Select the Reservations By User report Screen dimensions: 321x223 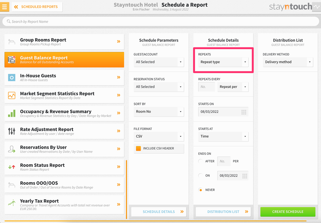64,149
